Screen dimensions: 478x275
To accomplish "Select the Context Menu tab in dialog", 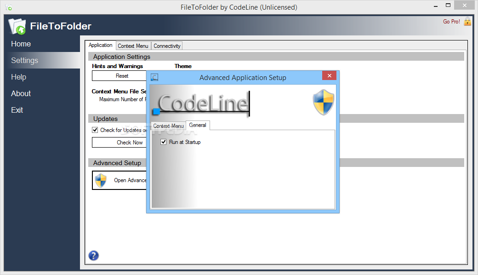I will pos(168,126).
